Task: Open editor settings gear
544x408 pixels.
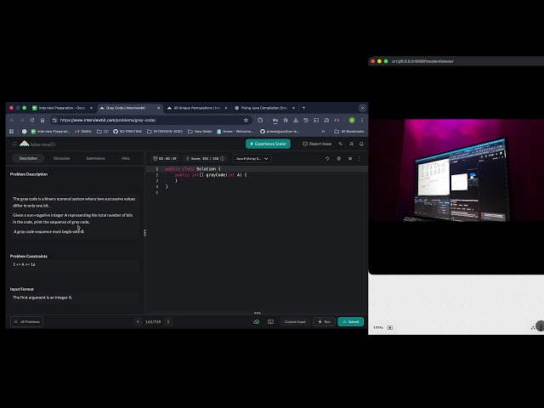Action: (339, 159)
